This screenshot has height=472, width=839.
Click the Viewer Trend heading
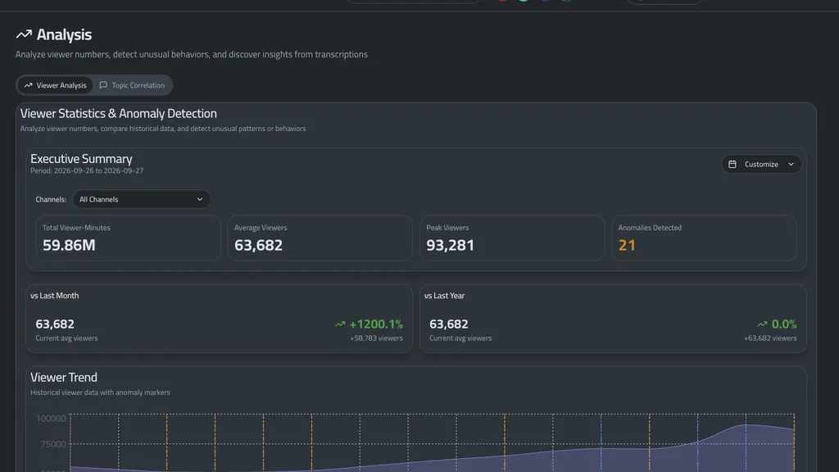[x=64, y=377]
